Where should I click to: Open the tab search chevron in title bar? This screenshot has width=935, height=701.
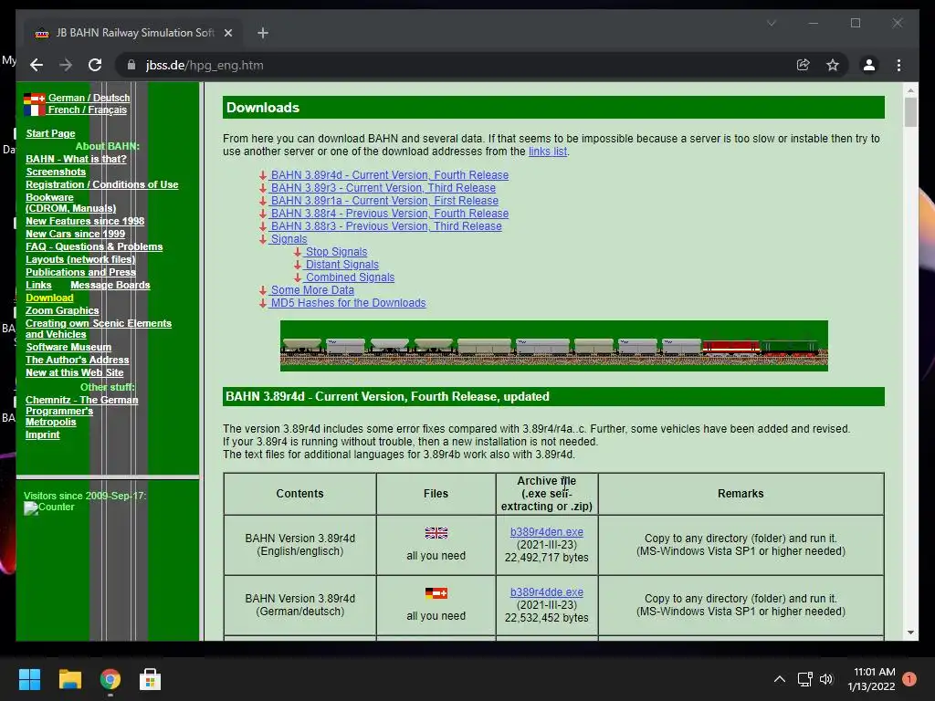(771, 23)
